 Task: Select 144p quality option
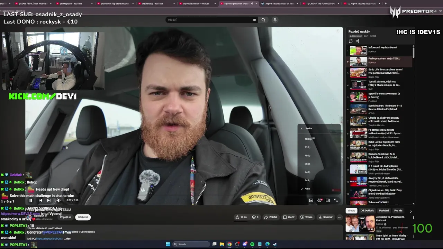(319, 180)
